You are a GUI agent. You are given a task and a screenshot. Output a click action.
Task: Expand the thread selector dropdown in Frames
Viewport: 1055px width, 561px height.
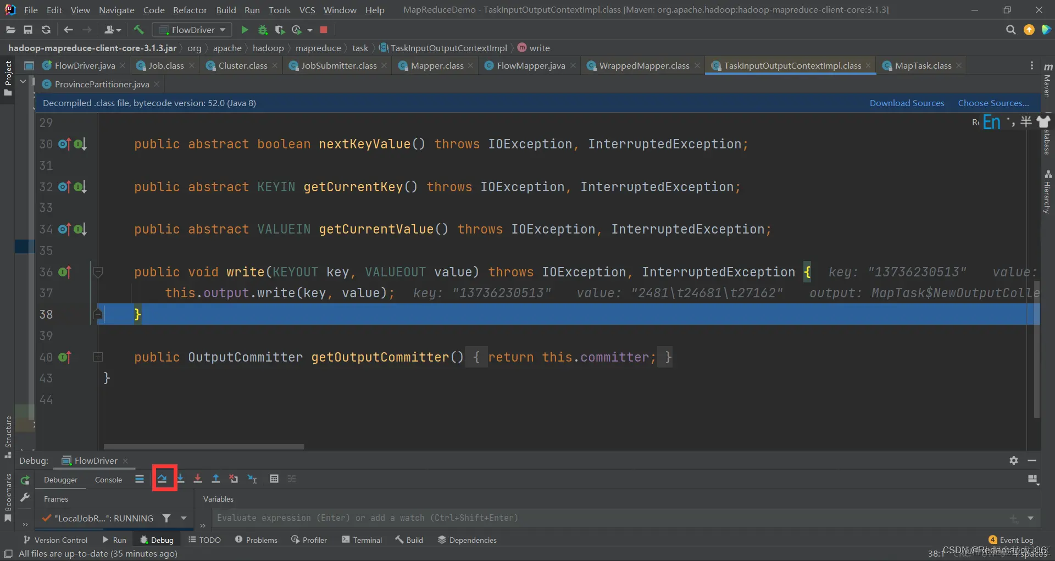[x=184, y=518]
